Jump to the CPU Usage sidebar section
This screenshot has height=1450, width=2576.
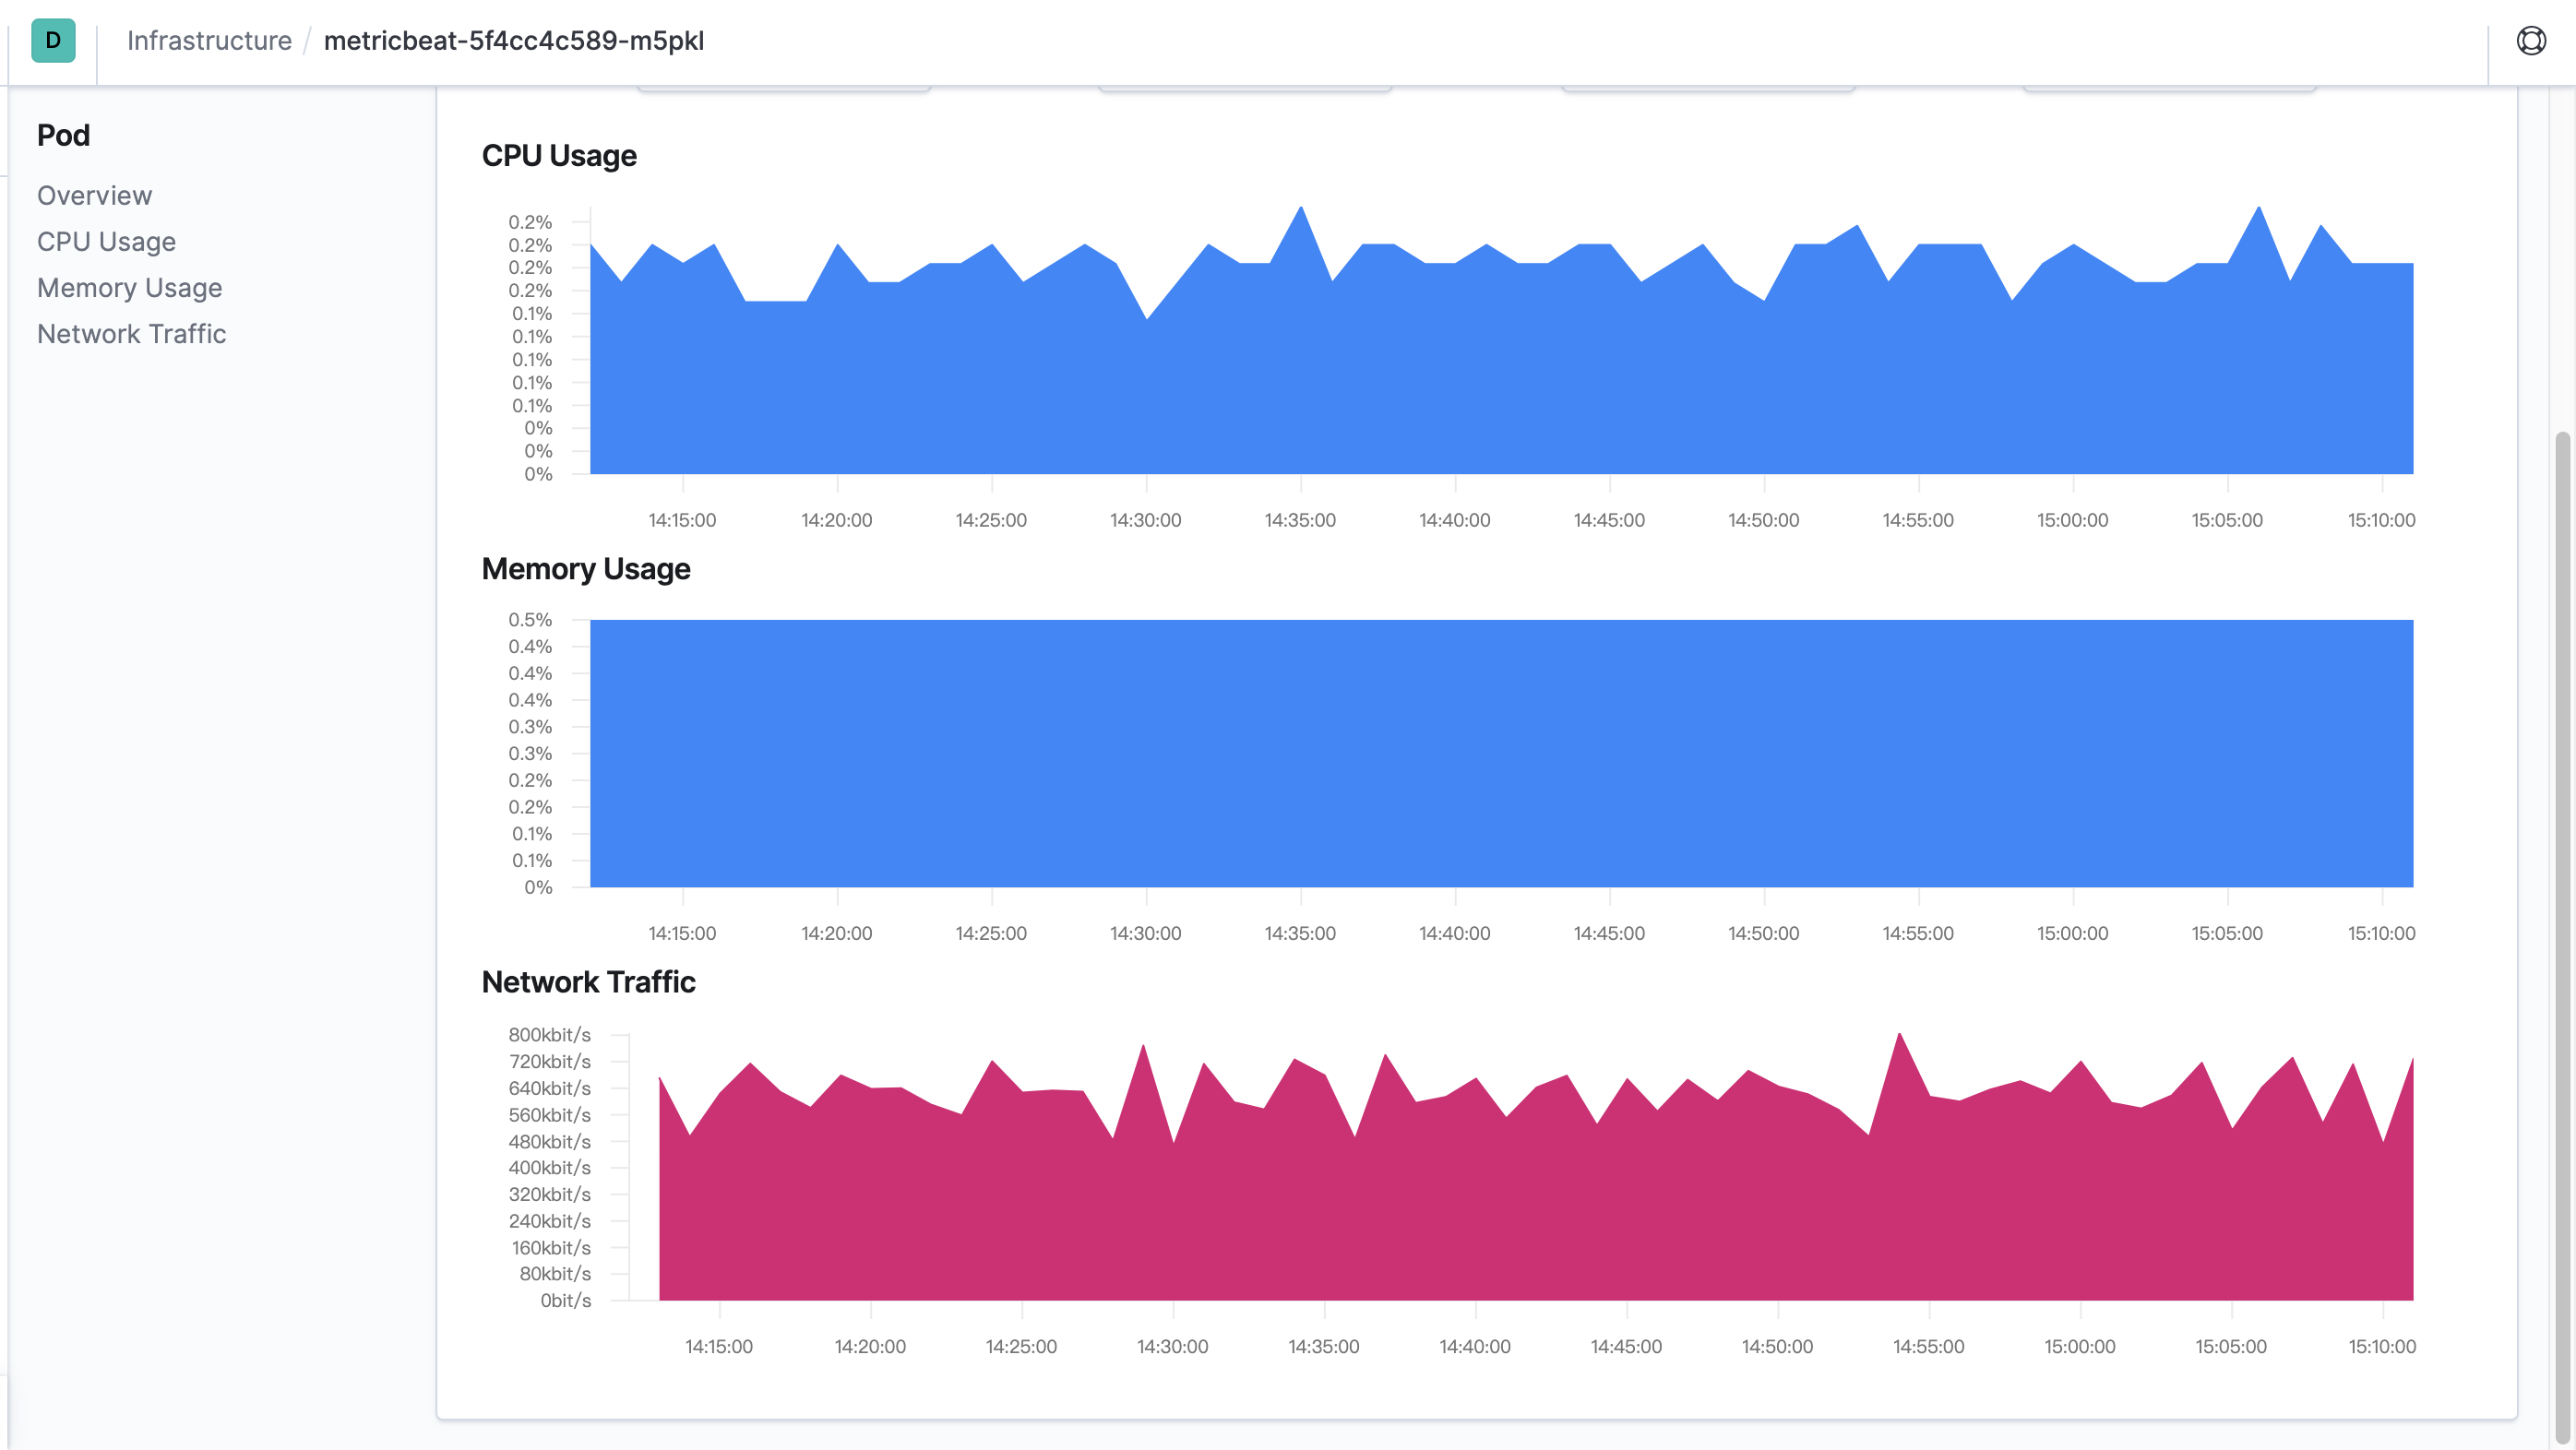tap(106, 241)
